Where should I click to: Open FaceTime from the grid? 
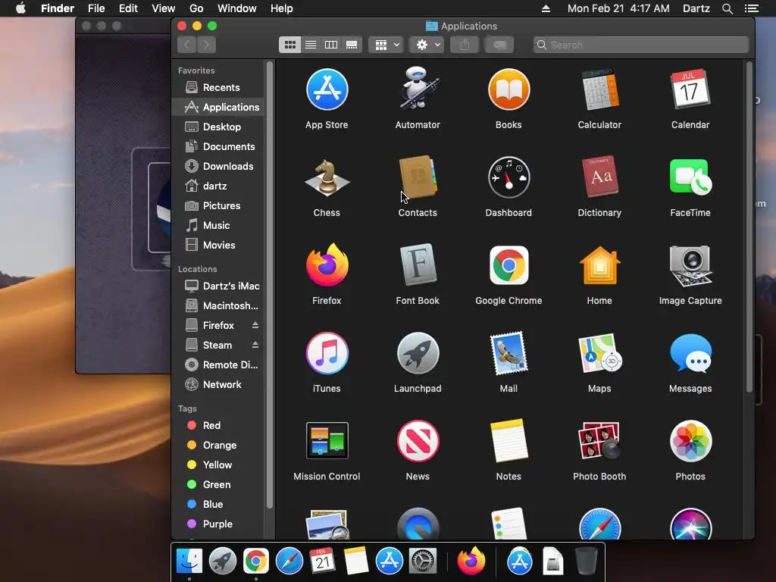pyautogui.click(x=690, y=177)
